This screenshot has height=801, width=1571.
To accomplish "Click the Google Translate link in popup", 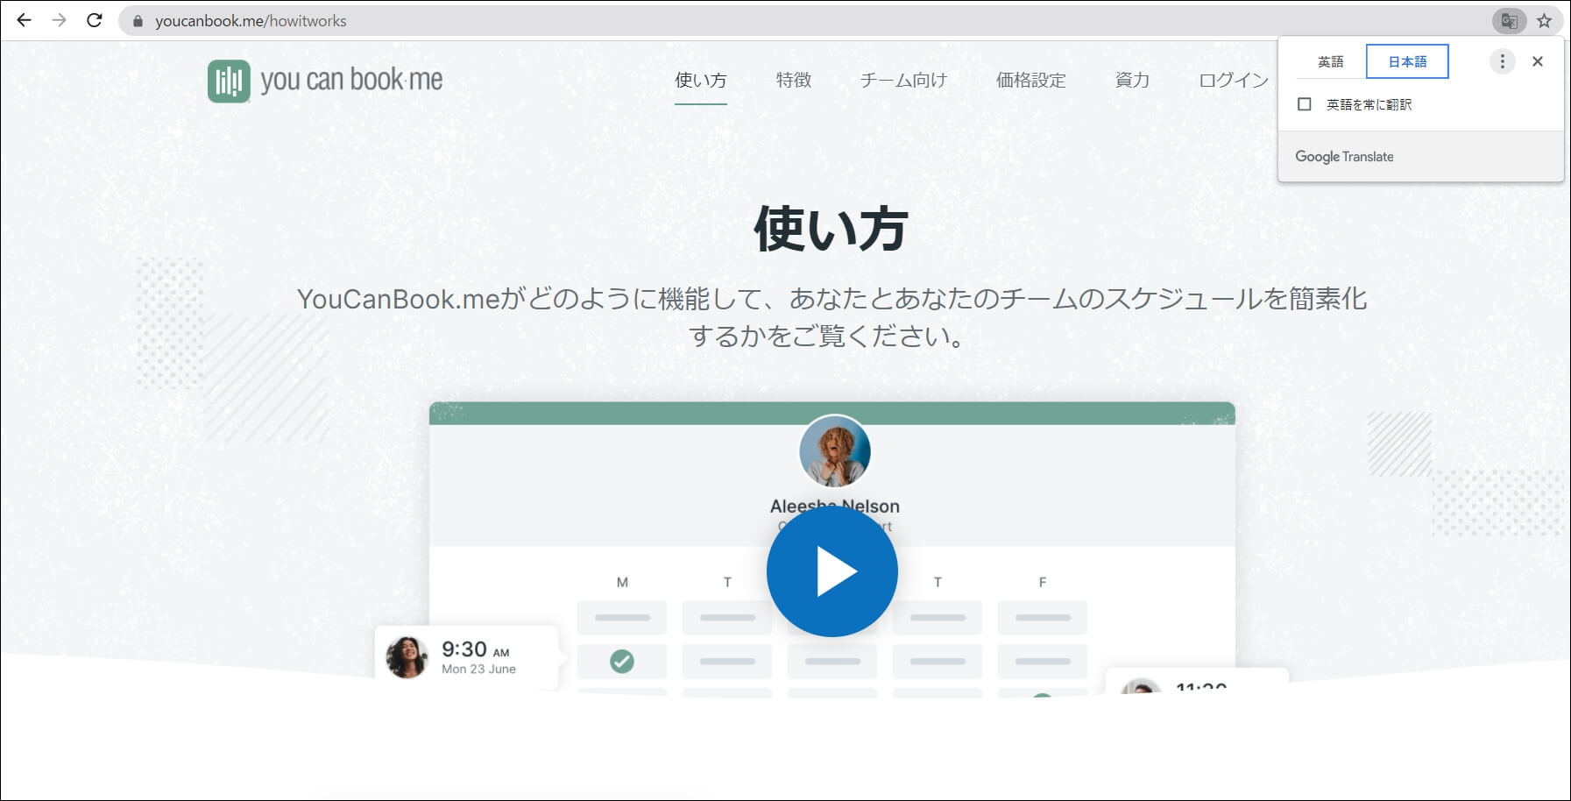I will (x=1345, y=156).
